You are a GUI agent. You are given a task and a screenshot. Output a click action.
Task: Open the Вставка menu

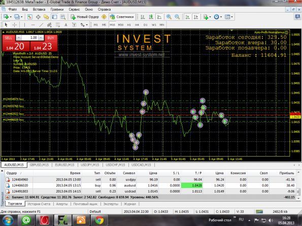(x=39, y=9)
